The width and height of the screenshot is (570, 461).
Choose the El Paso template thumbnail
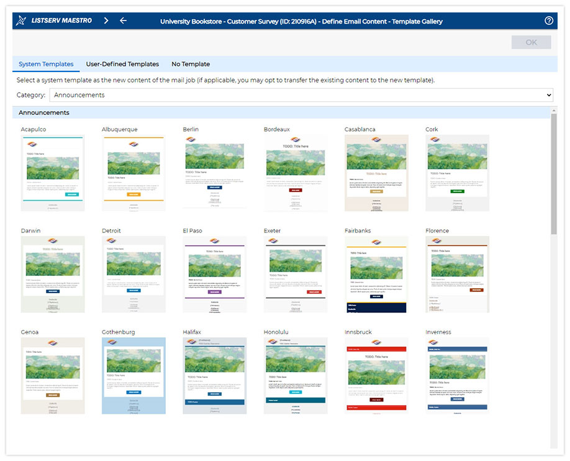pos(215,275)
